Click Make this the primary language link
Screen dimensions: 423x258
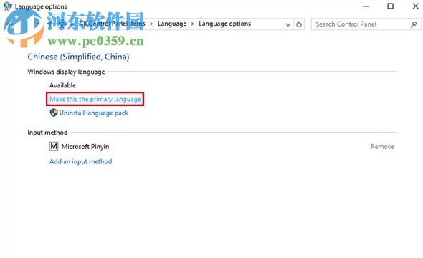pyautogui.click(x=95, y=99)
